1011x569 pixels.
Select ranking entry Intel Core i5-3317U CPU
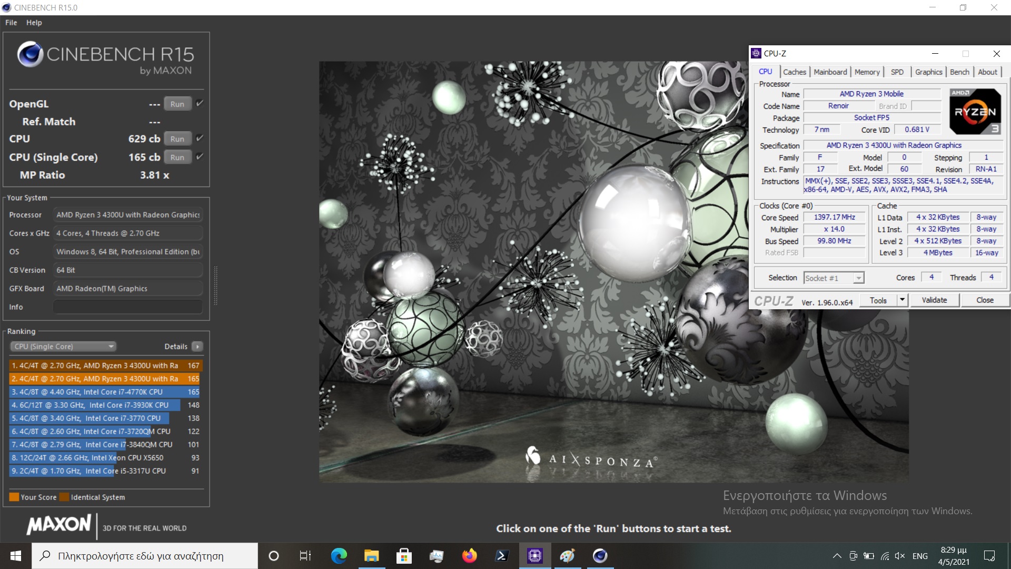(105, 471)
